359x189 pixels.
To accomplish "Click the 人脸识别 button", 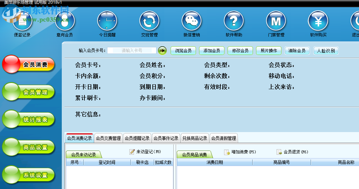I will [x=326, y=50].
